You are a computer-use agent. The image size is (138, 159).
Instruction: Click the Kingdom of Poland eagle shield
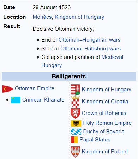click(x=76, y=152)
